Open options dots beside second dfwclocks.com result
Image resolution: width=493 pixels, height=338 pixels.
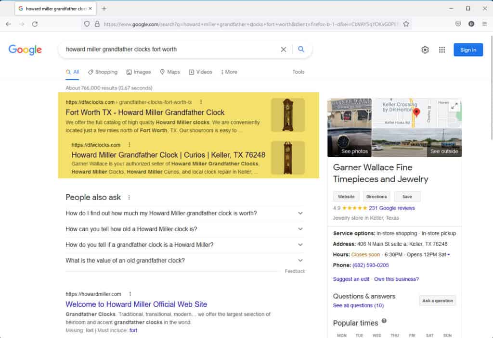click(x=129, y=145)
